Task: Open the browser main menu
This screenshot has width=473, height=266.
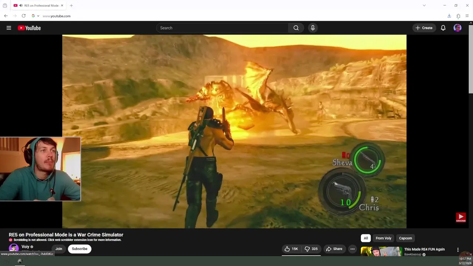Action: pyautogui.click(x=467, y=16)
